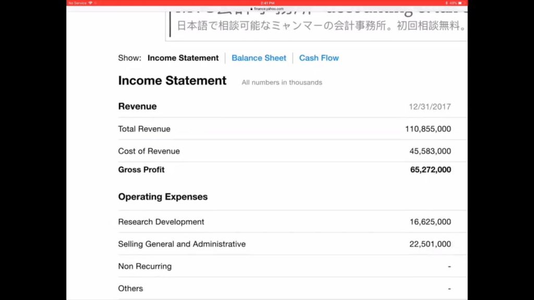Click the No Service carrier text
This screenshot has height=300, width=534.
coord(77,3)
